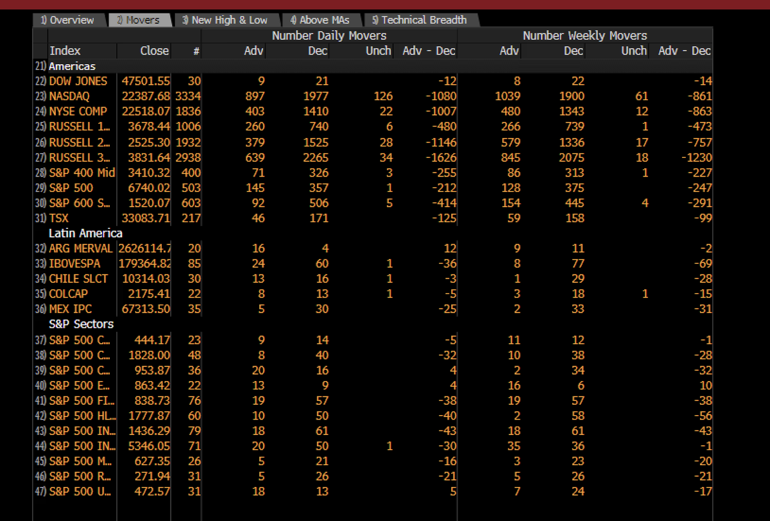Sort by the Index column header
770x521 pixels.
coord(65,51)
